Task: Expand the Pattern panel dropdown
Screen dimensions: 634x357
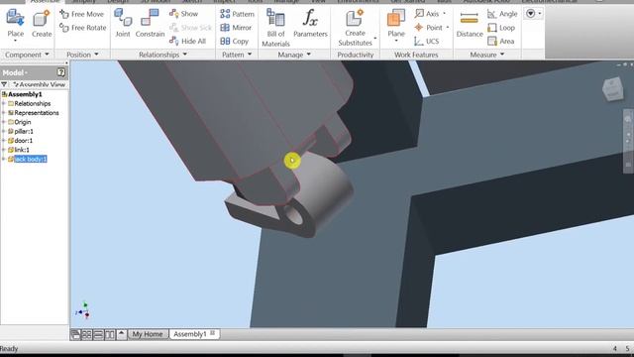Action: point(250,54)
